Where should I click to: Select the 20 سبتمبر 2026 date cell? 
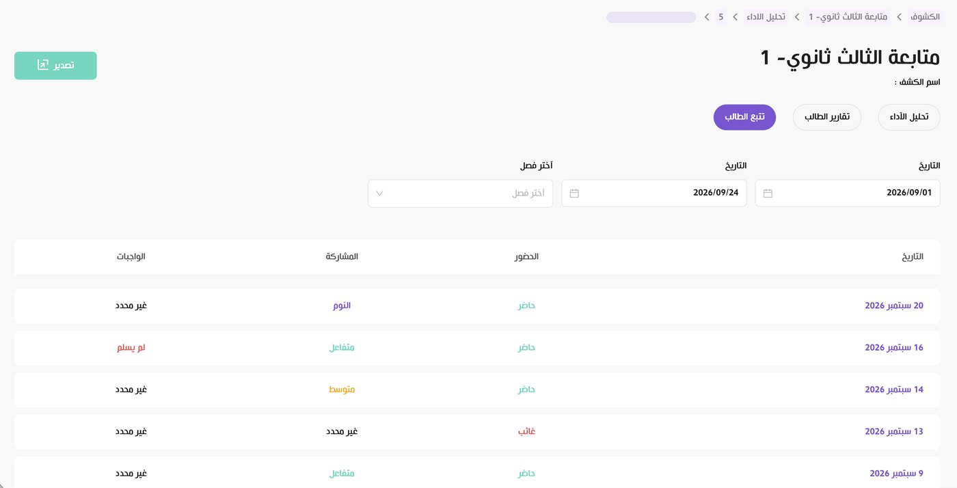(894, 306)
